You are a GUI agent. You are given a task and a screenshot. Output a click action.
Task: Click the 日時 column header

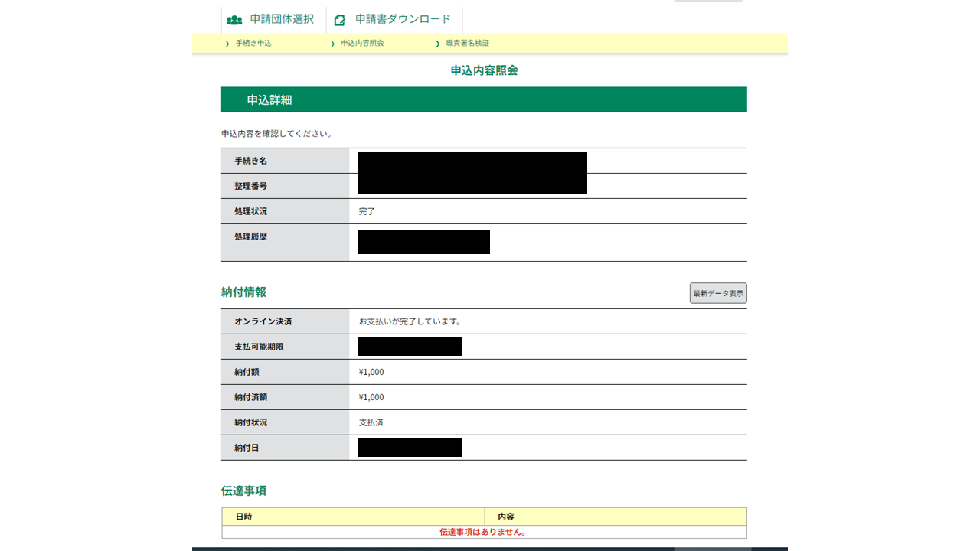click(243, 517)
